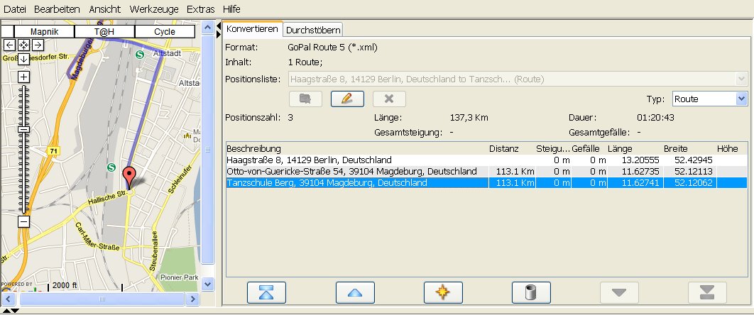
Task: Recenter map with the center pan button
Action: [x=23, y=45]
